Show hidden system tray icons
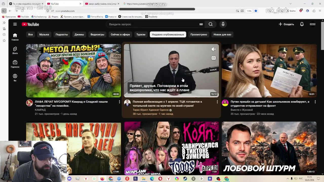324x182 pixels. click(x=288, y=179)
